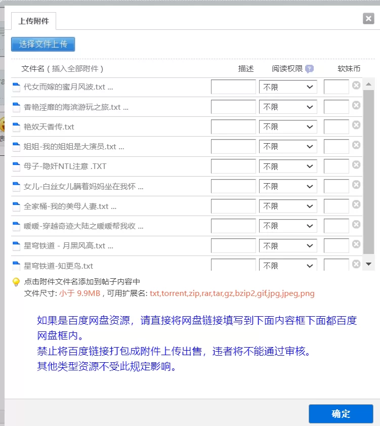Click the 确定 confirm button

(x=340, y=414)
